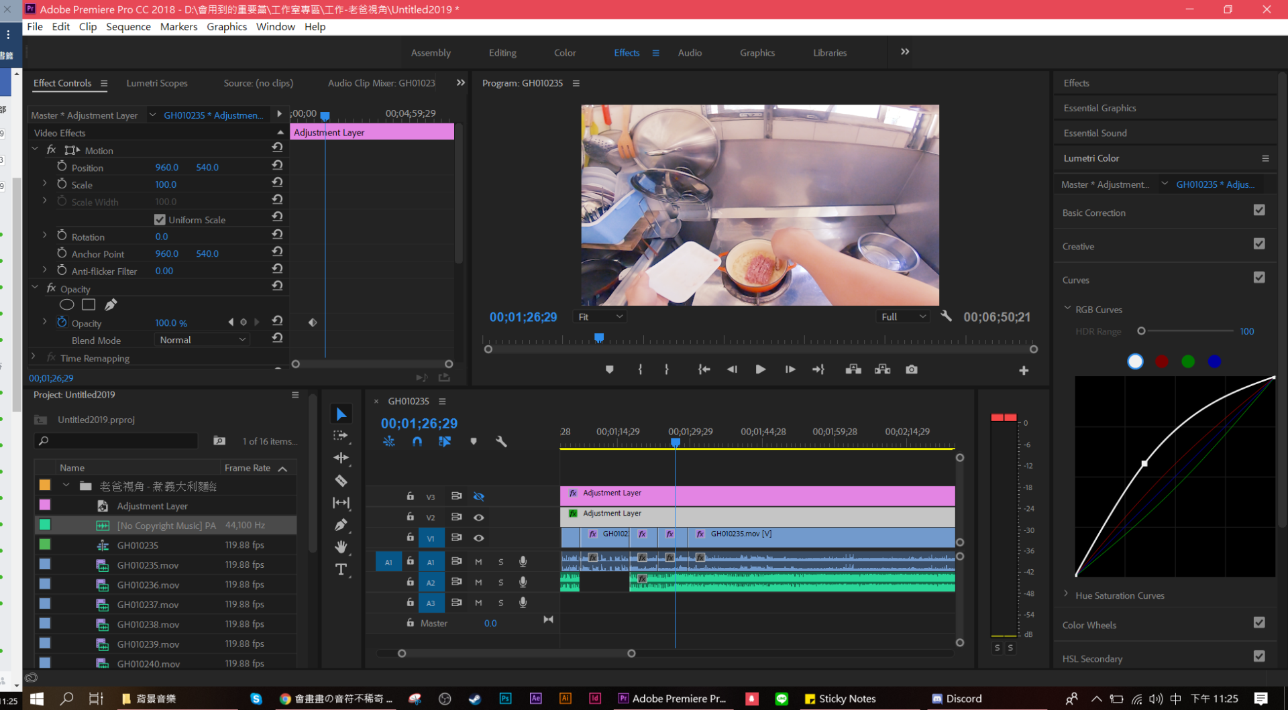The height and width of the screenshot is (710, 1288).
Task: Click the Lift button in Program monitor
Action: pyautogui.click(x=853, y=369)
